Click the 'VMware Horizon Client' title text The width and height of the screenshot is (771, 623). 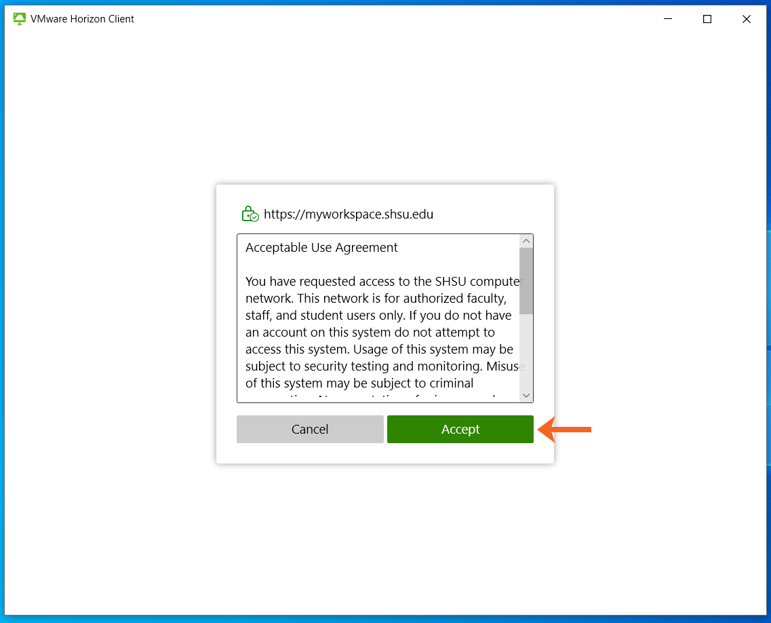click(82, 19)
